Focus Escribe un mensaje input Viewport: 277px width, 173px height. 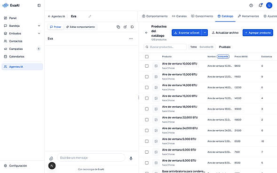click(x=91, y=157)
